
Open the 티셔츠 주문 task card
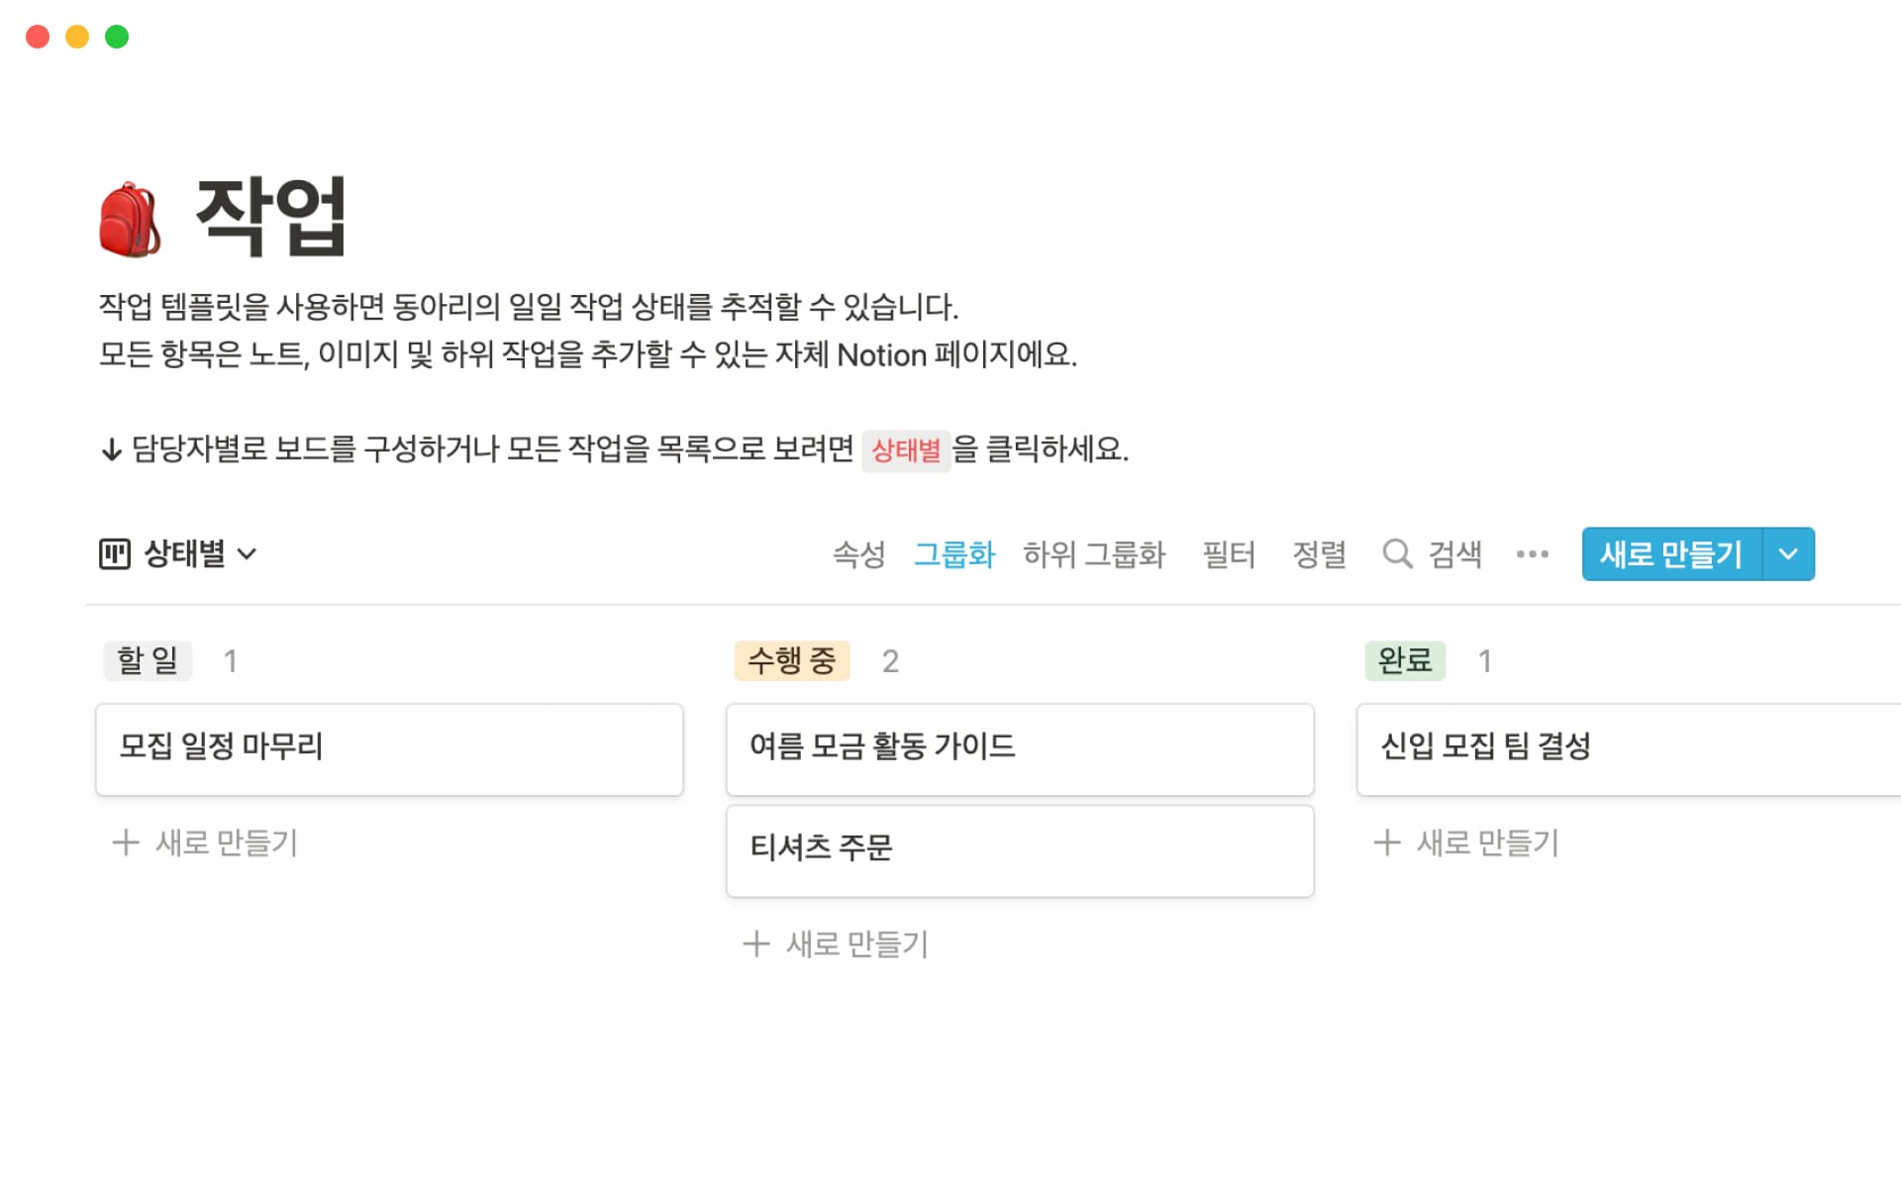(1019, 849)
